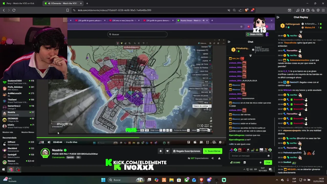Image resolution: width=327 pixels, height=184 pixels.
Task: Open Brave Rewards triangle icon
Action: coord(252,10)
